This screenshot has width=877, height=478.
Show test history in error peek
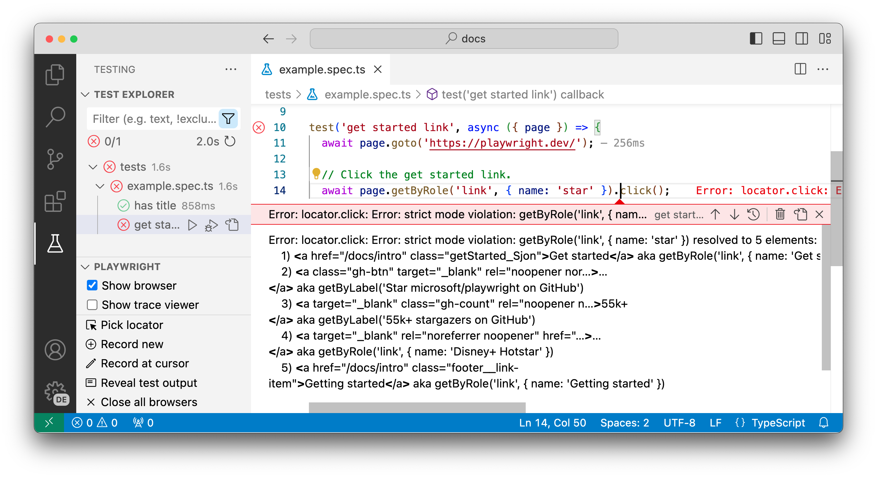tap(754, 215)
